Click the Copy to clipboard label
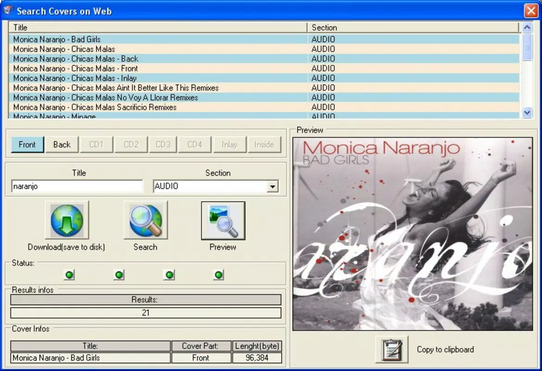The width and height of the screenshot is (542, 371). (445, 350)
